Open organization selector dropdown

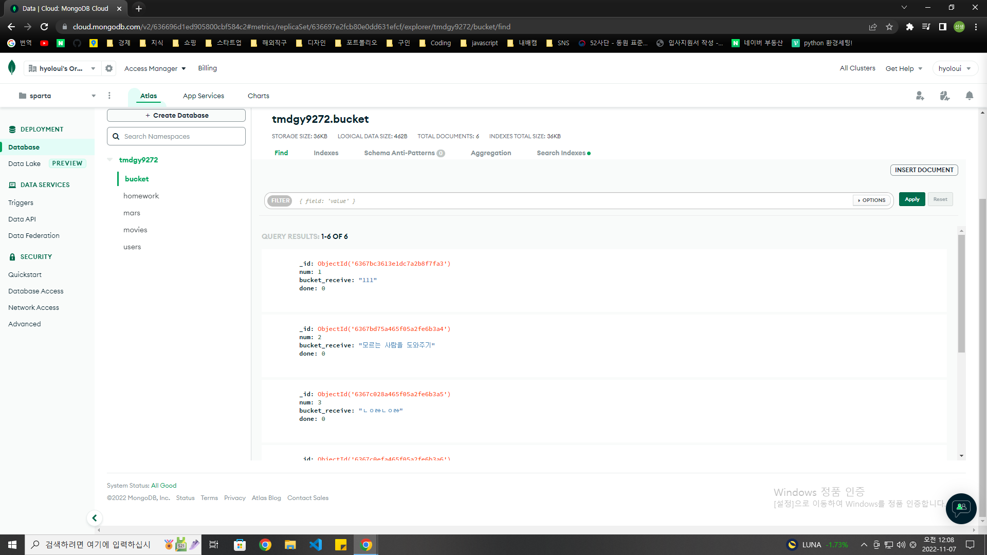click(62, 68)
